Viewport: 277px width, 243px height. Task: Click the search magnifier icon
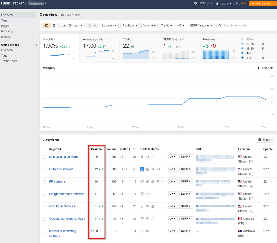tap(220, 25)
